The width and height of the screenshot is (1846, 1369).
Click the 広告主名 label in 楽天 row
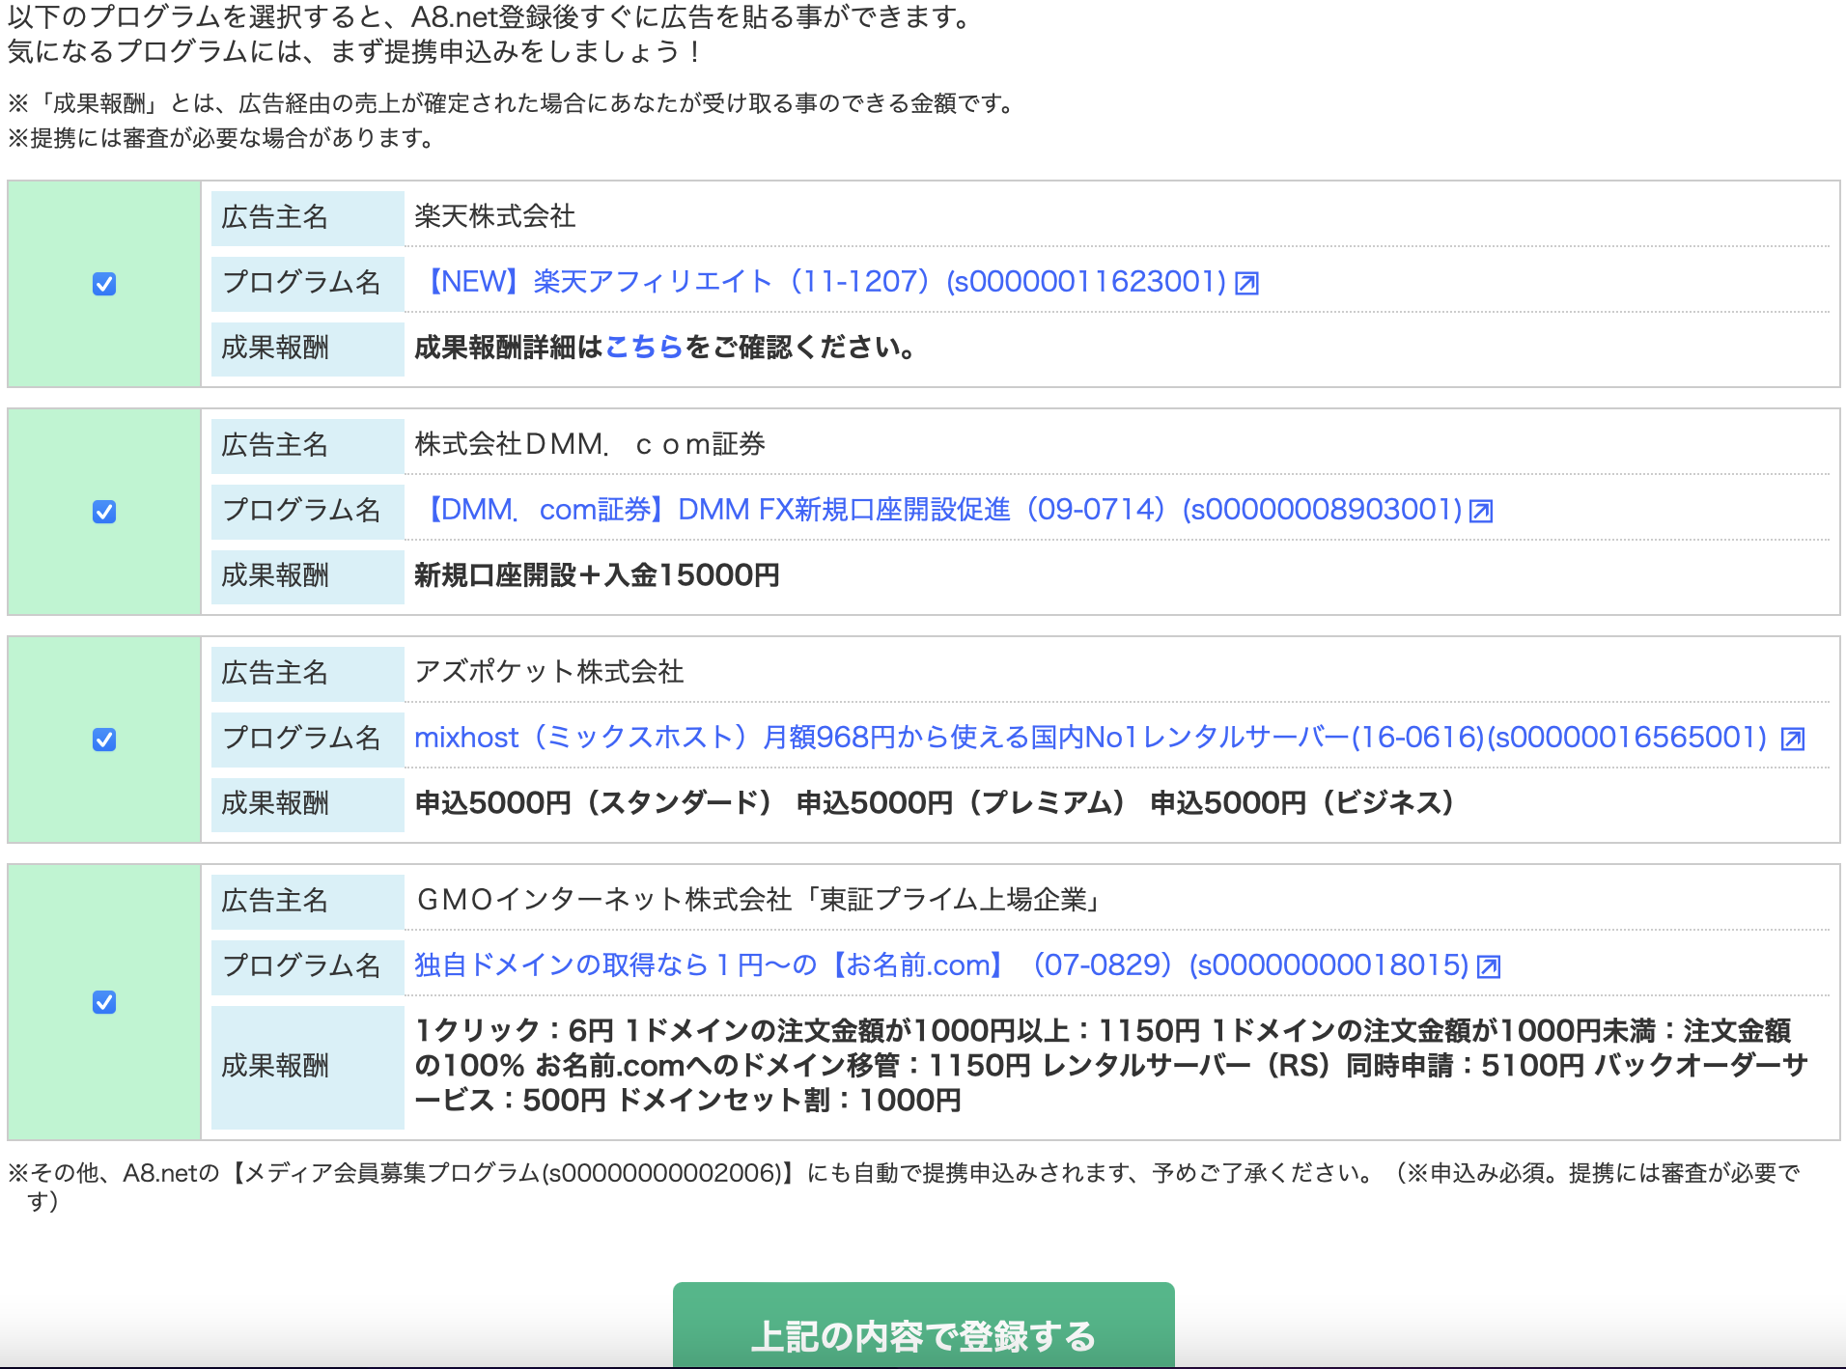tap(307, 217)
